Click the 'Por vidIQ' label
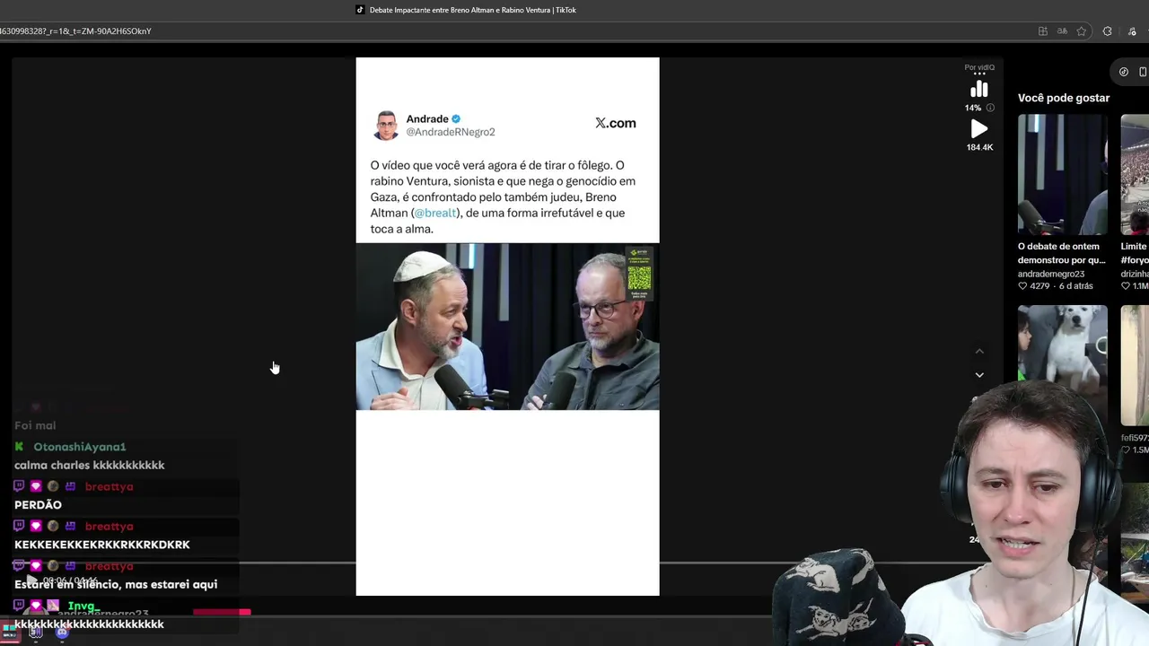1149x646 pixels. pos(979,67)
